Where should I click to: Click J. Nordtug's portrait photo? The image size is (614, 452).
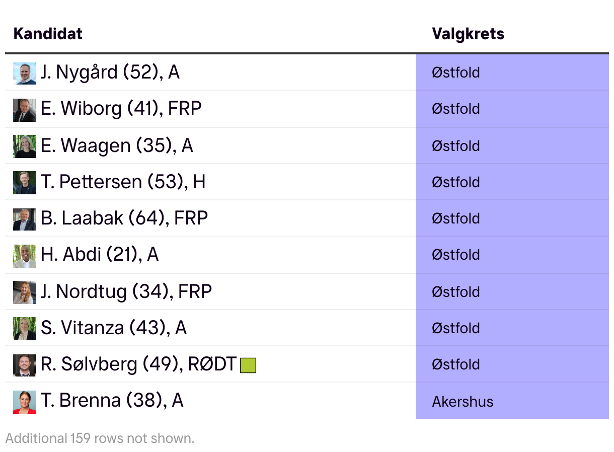(25, 292)
